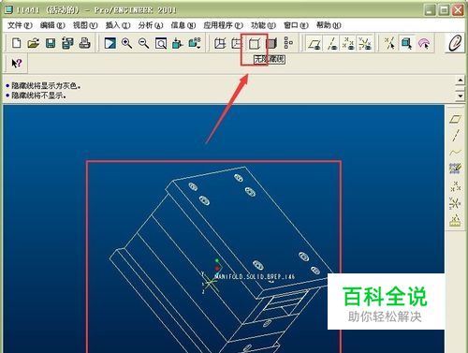
Task: Activate the context-sensitive help pointer
Action: [17, 64]
